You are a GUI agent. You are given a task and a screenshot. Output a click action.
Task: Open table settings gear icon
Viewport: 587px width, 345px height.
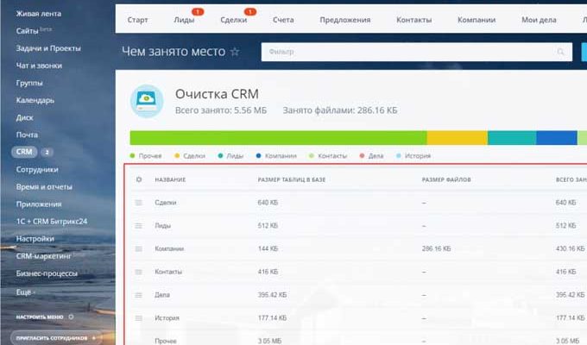tap(138, 179)
